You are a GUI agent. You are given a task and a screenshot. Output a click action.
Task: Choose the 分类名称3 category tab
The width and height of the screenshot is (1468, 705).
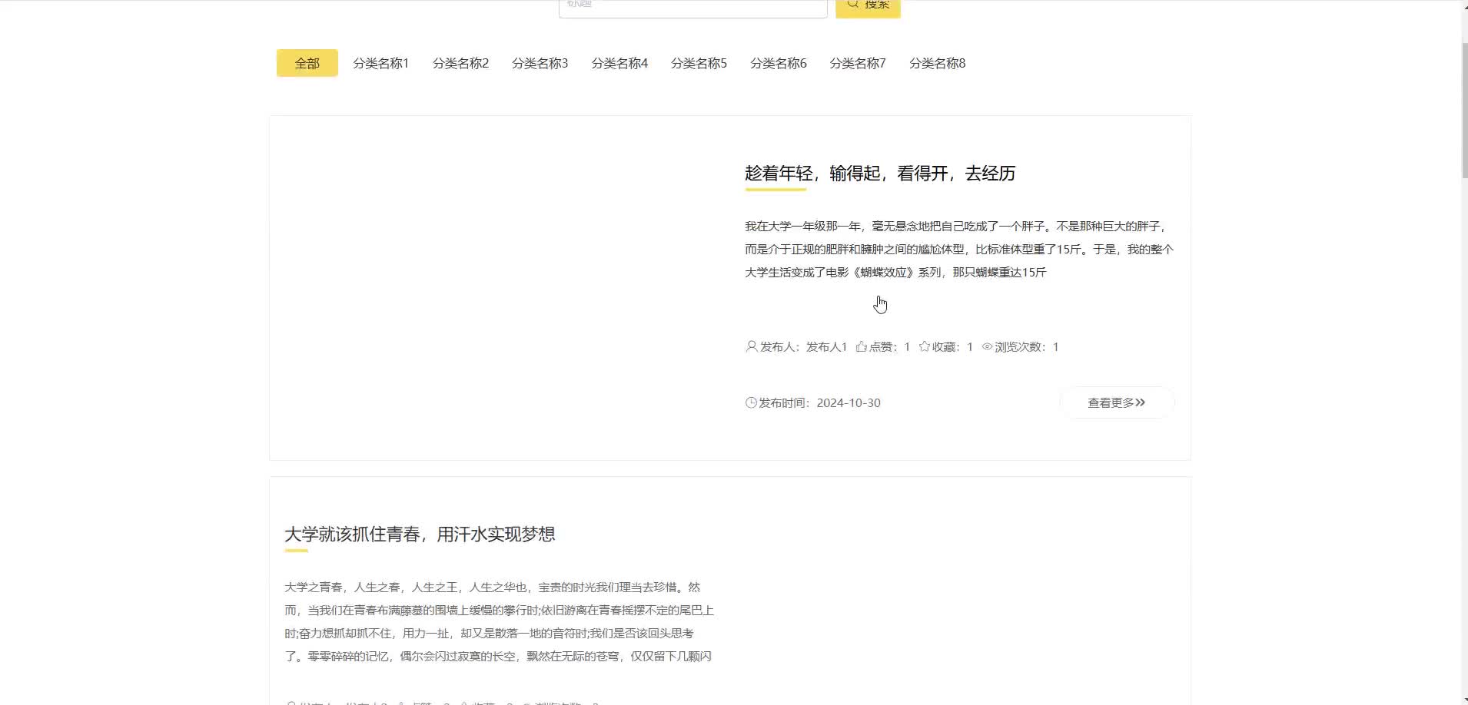pos(540,63)
